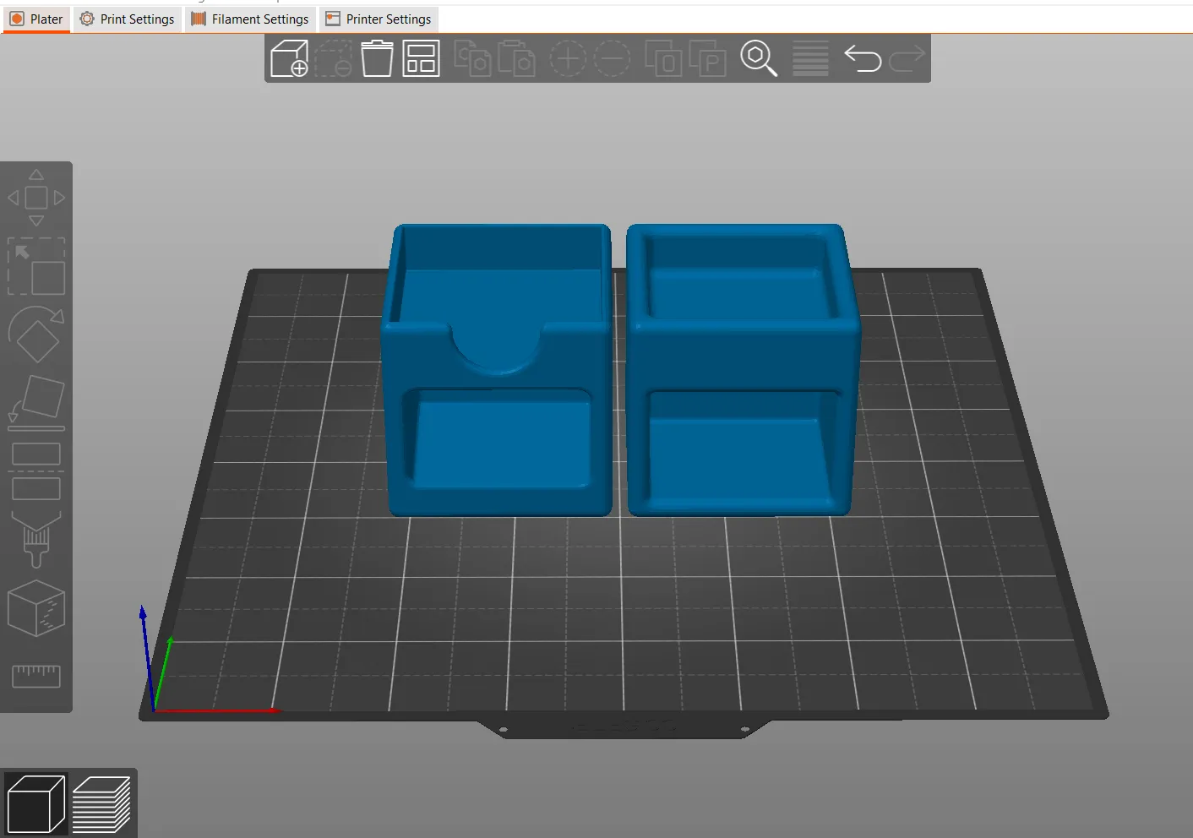Switch to the sliced layers preview
Screen dimensions: 1193x838
[x=101, y=803]
